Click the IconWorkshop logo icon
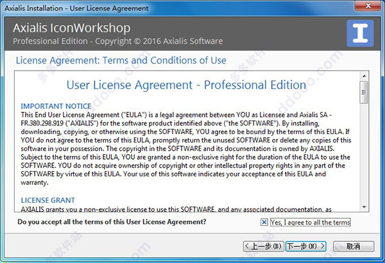Image resolution: width=385 pixels, height=263 pixels. (360, 33)
